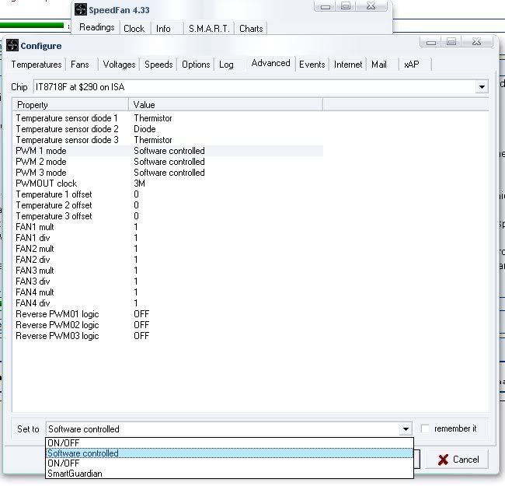This screenshot has height=486, width=505.
Task: Open Readings tab in SpeedFan window
Action: [96, 27]
